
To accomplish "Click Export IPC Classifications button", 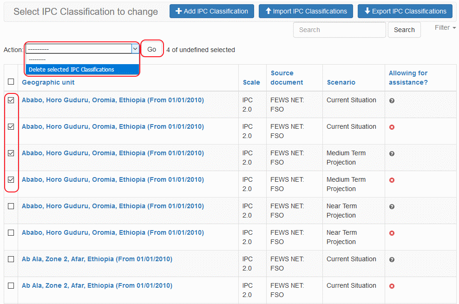I will (405, 11).
